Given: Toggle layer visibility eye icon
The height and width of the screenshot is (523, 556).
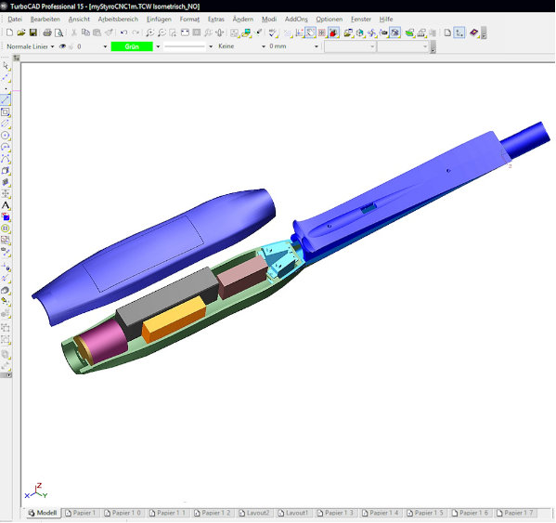Looking at the screenshot, I should [x=62, y=46].
